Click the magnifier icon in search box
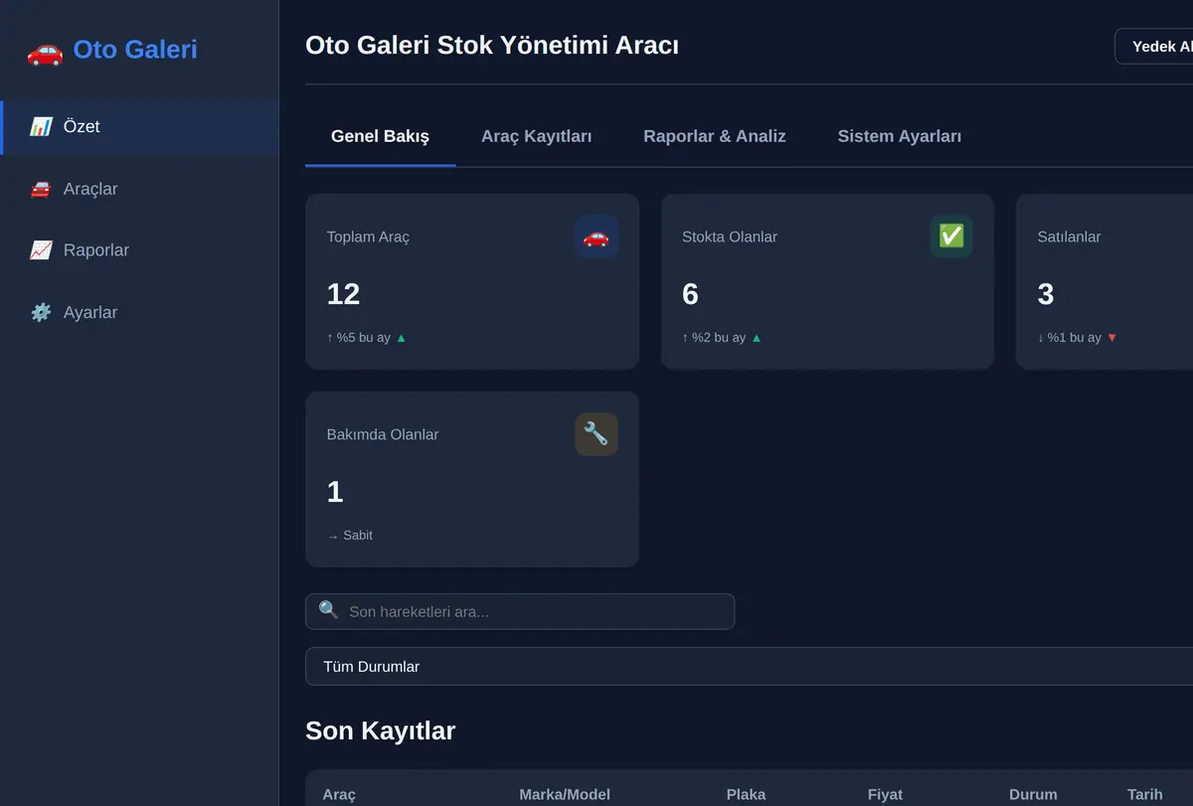The height and width of the screenshot is (806, 1193). coord(328,610)
